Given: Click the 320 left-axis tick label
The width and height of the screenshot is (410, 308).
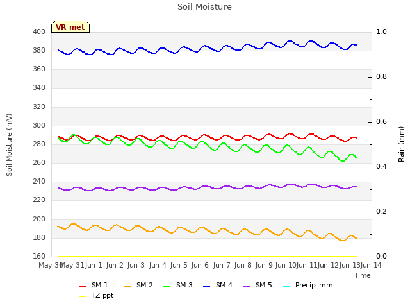Looking at the screenshot, I should pyautogui.click(x=39, y=107).
